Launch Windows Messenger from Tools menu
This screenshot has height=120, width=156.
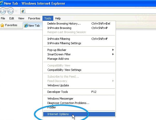(x=79, y=99)
